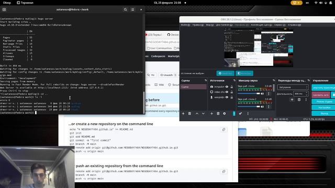Pop out the Переходы между сценами dock

click(x=308, y=80)
